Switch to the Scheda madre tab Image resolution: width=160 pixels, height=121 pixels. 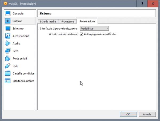coord(48,21)
